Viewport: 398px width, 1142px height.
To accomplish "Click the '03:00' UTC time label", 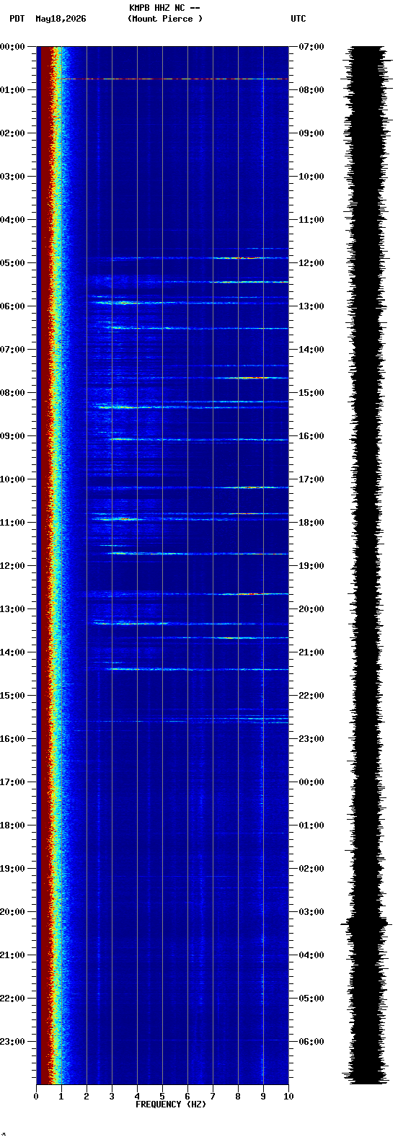I will click(x=311, y=912).
